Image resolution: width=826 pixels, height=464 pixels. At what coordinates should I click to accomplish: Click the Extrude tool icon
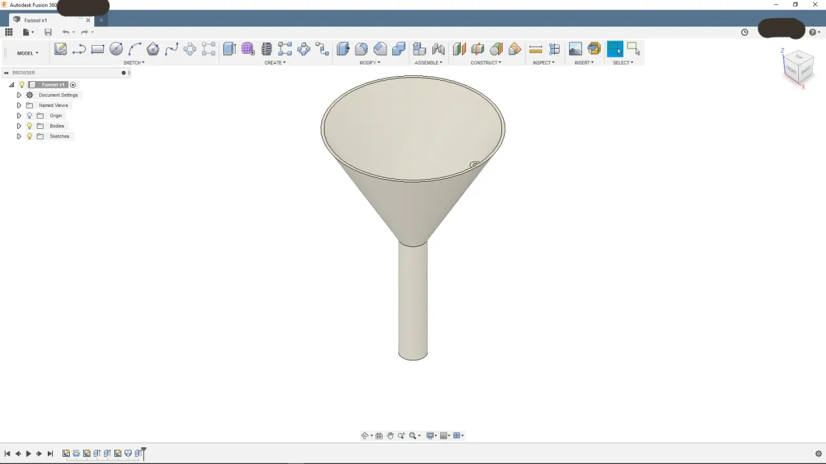(x=229, y=49)
